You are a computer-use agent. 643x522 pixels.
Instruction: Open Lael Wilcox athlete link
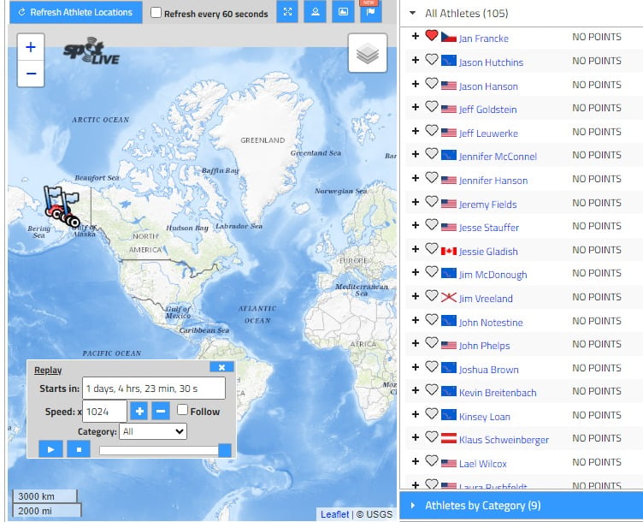(x=483, y=464)
